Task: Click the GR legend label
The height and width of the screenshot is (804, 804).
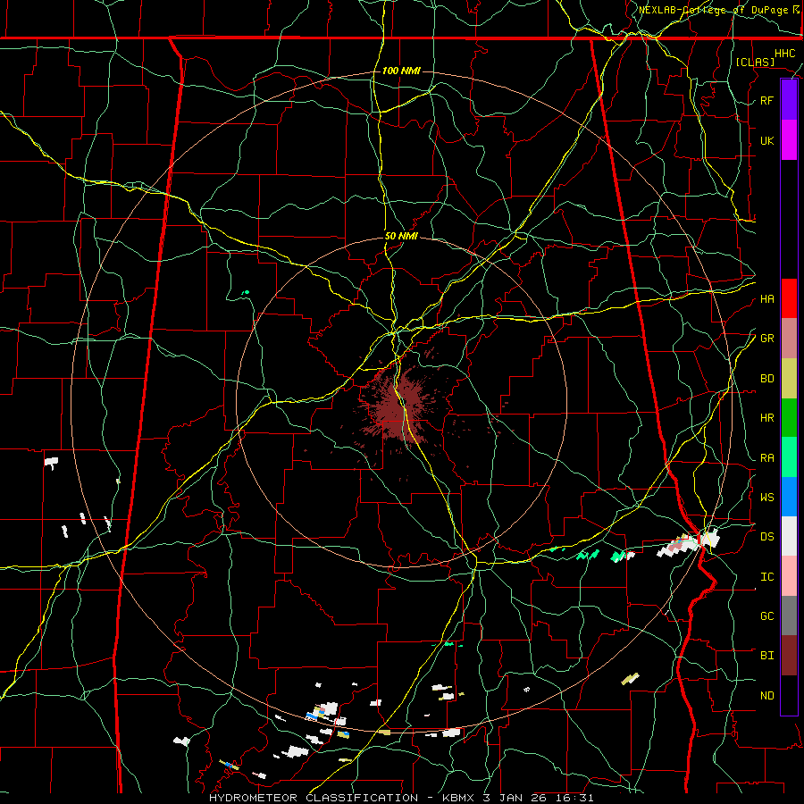Action: (x=766, y=339)
